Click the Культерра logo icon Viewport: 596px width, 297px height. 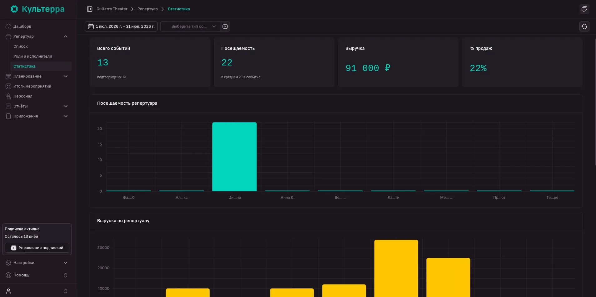coord(14,9)
